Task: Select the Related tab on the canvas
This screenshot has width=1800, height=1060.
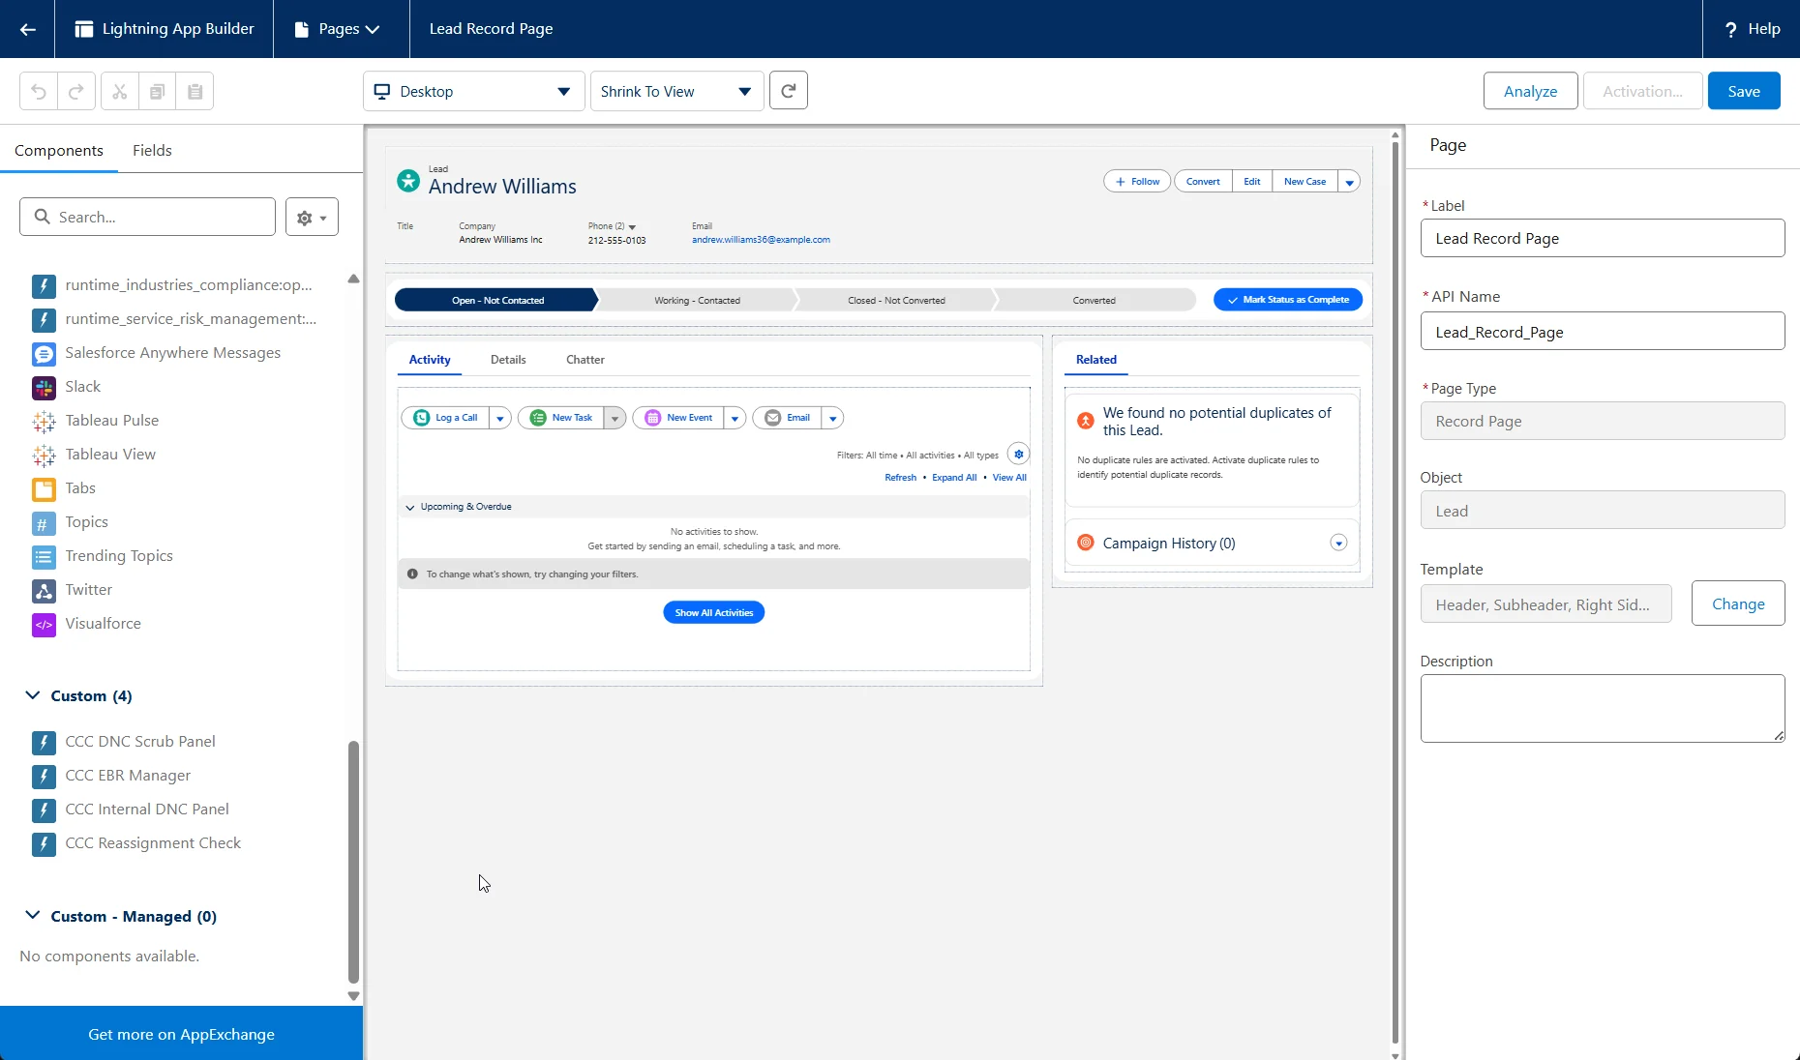Action: coord(1096,360)
